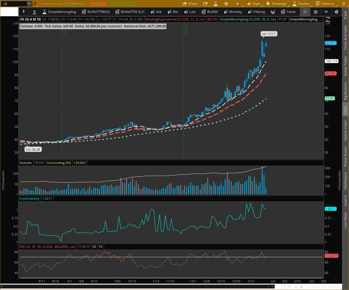Pin the chart toolbar with pushpin icon

pyautogui.click(x=24, y=12)
